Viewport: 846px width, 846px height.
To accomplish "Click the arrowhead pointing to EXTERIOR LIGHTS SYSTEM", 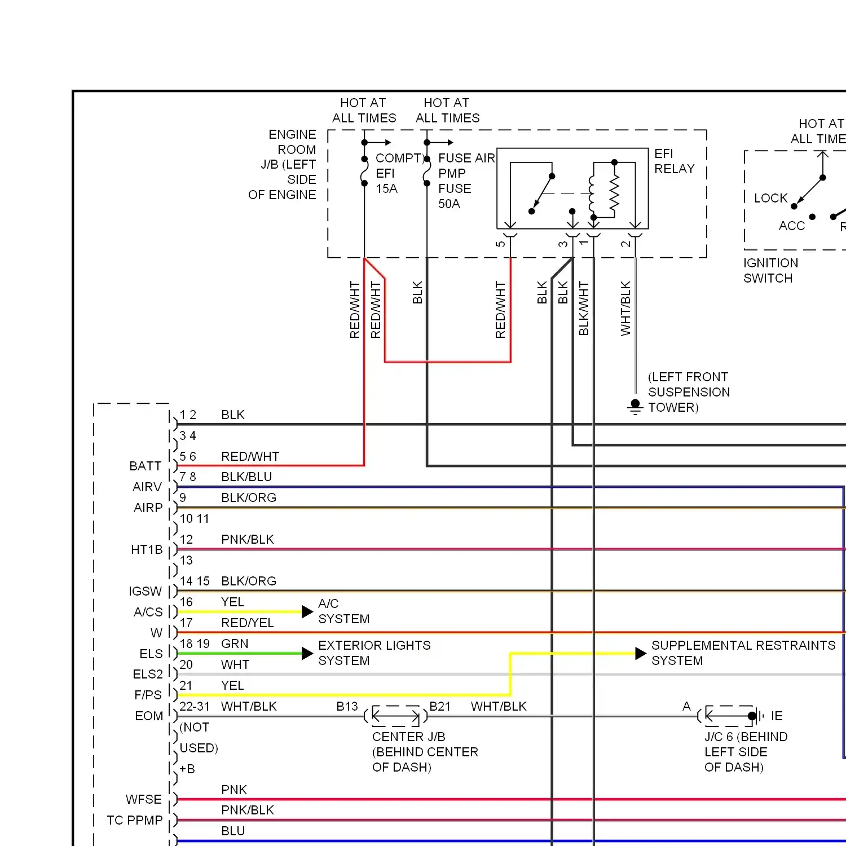I will click(x=307, y=653).
